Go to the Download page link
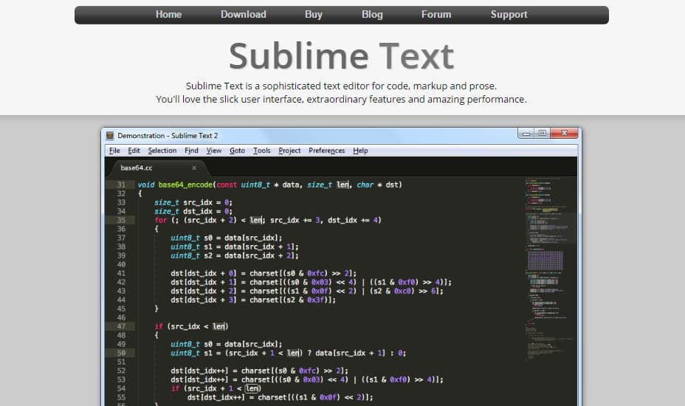This screenshot has height=406, width=685. point(243,15)
